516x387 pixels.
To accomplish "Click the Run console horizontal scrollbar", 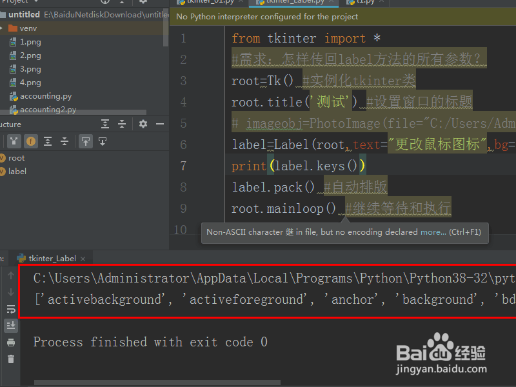I will pos(157,382).
